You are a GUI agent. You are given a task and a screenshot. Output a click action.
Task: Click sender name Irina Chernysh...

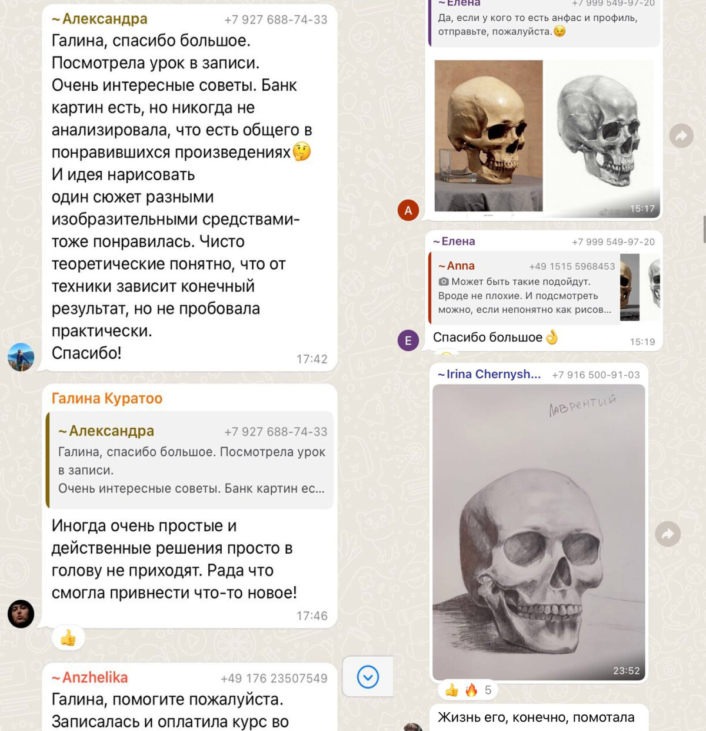pyautogui.click(x=489, y=374)
